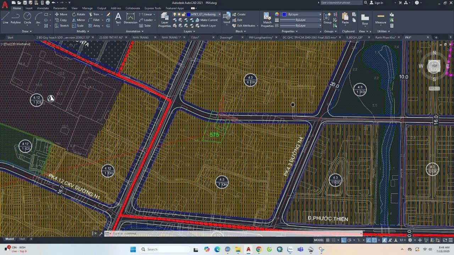
Task: Open the Layer Properties manager
Action: (x=165, y=19)
